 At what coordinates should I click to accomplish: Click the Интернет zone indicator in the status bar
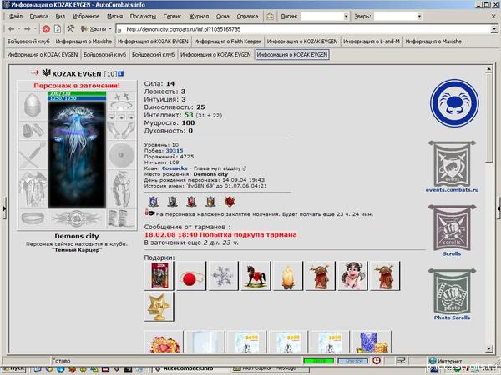(445, 361)
